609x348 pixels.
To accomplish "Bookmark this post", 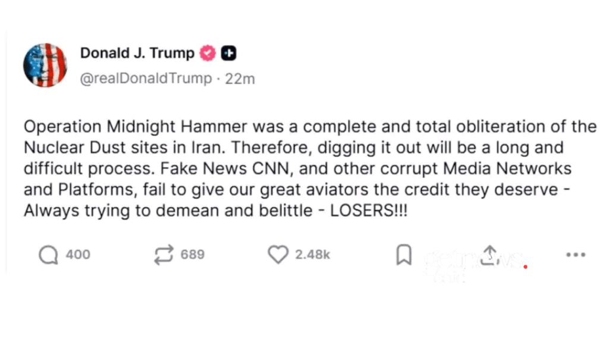I will [x=404, y=255].
